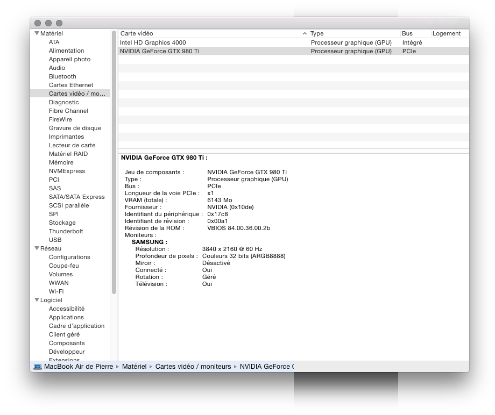Click MacBook Air de Pierre in path bar

[79, 367]
